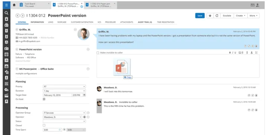Open the Priority dropdown
Image resolution: width=268 pixels, height=135 pixels.
tap(64, 87)
